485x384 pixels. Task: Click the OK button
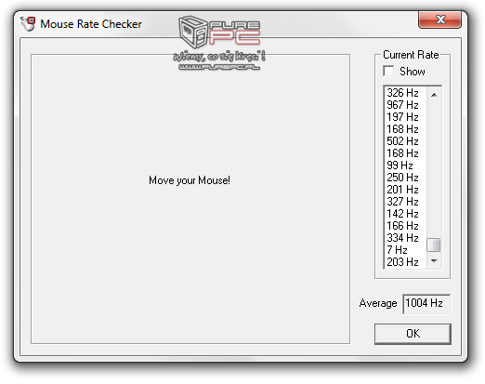(x=413, y=334)
